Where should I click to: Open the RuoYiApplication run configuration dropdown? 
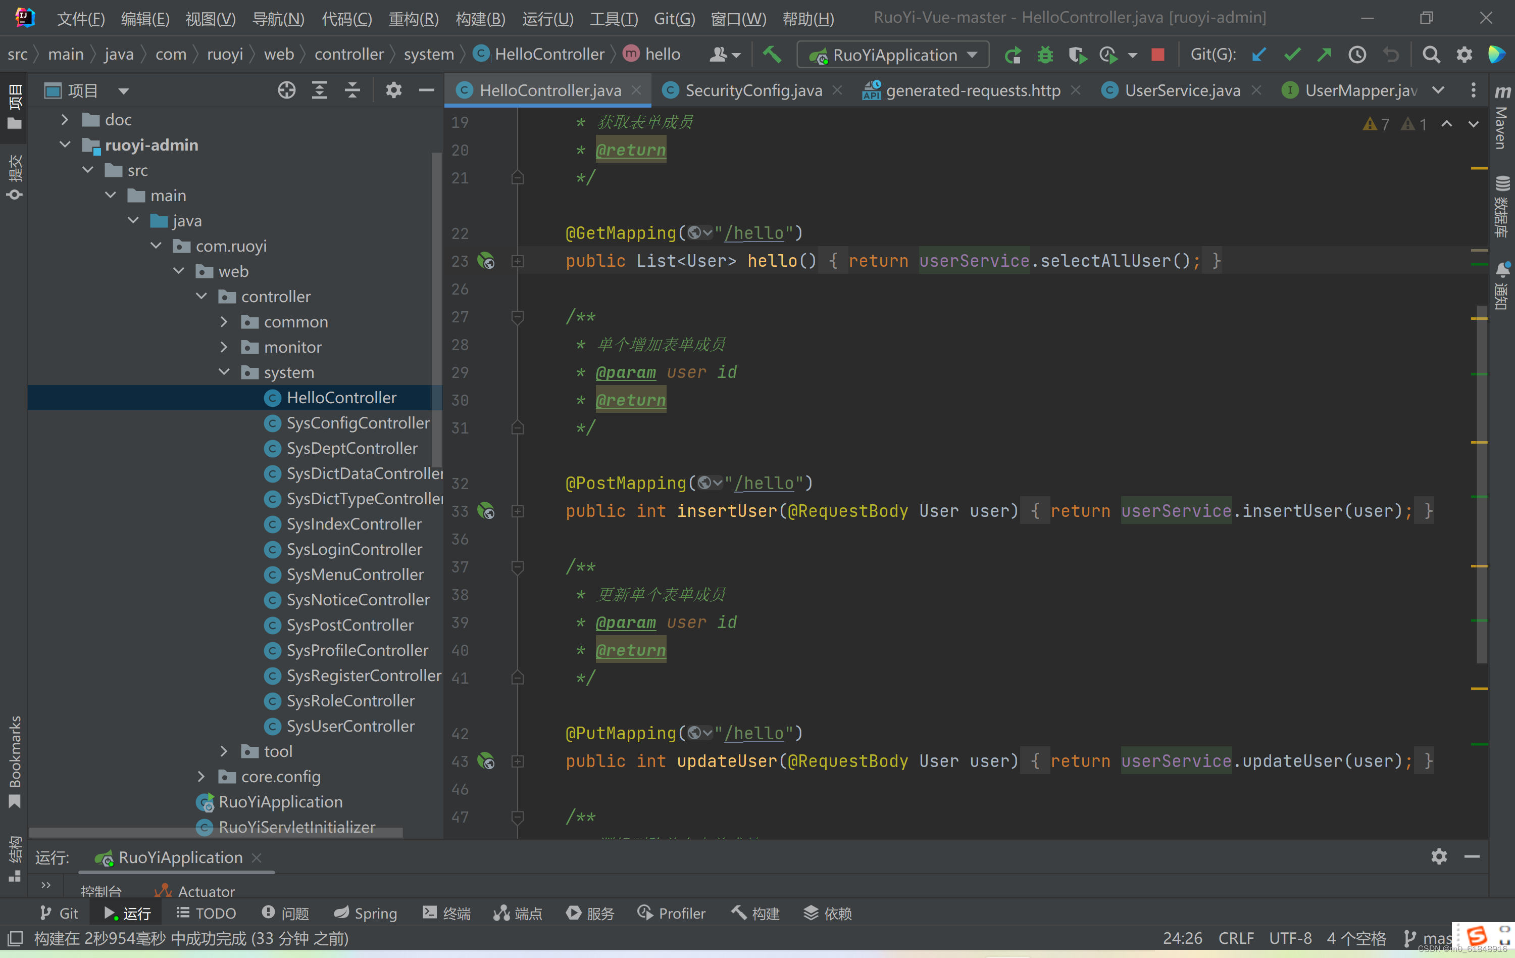893,55
